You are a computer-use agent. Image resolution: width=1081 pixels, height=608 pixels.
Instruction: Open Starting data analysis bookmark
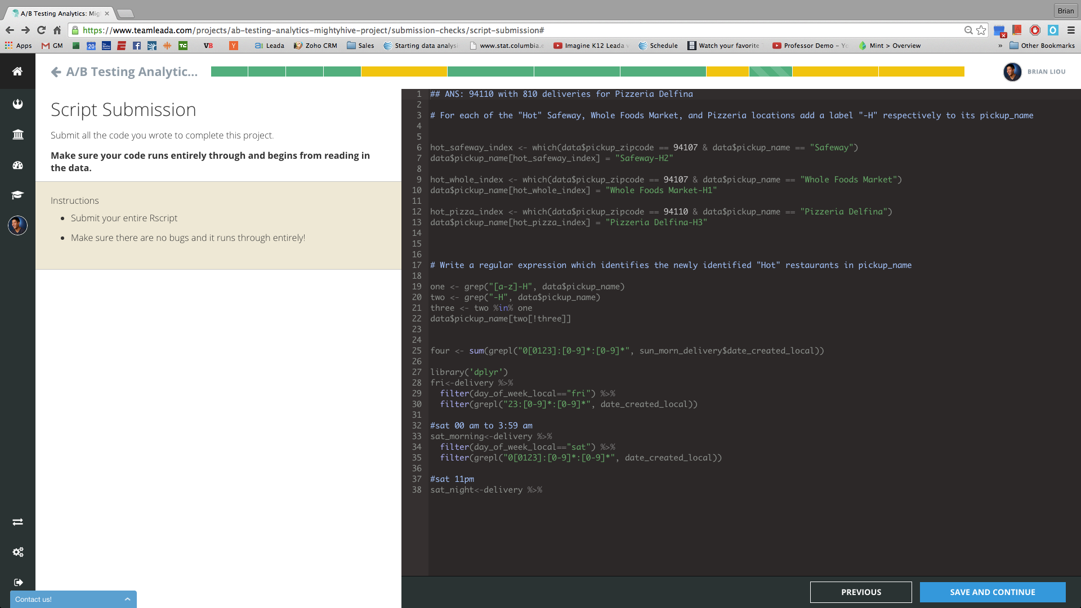pos(421,46)
